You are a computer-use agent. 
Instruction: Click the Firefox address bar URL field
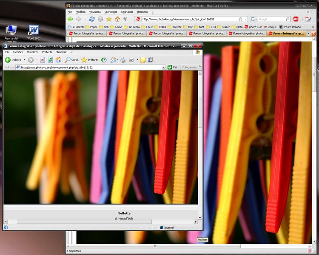[x=189, y=19]
